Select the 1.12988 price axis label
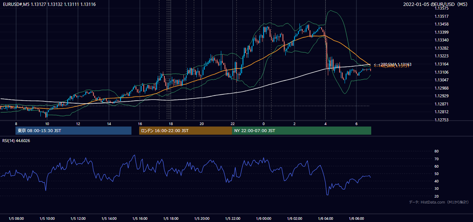The height and width of the screenshot is (222, 473). [x=441, y=88]
